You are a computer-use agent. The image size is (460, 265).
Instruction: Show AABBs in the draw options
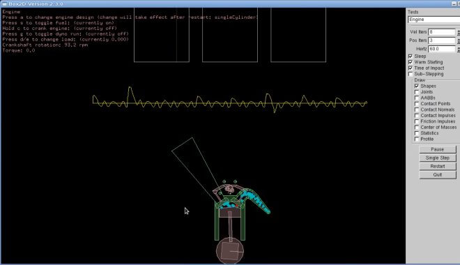tap(417, 98)
